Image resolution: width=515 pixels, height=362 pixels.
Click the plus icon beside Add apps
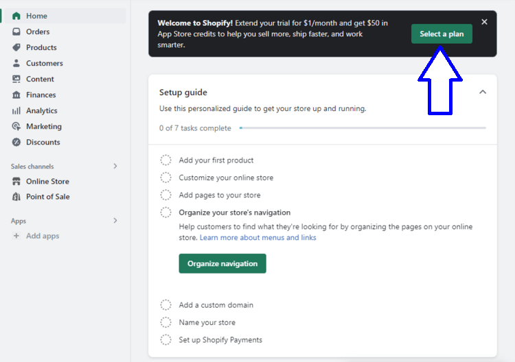tap(16, 236)
